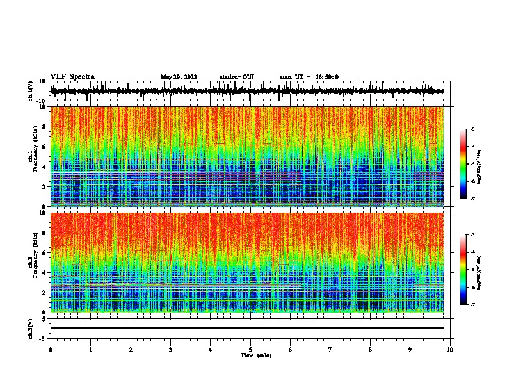Click the "-3" label atop the ch.1 color bar
Image resolution: width=507 pixels, height=392 pixels.
[x=472, y=129]
